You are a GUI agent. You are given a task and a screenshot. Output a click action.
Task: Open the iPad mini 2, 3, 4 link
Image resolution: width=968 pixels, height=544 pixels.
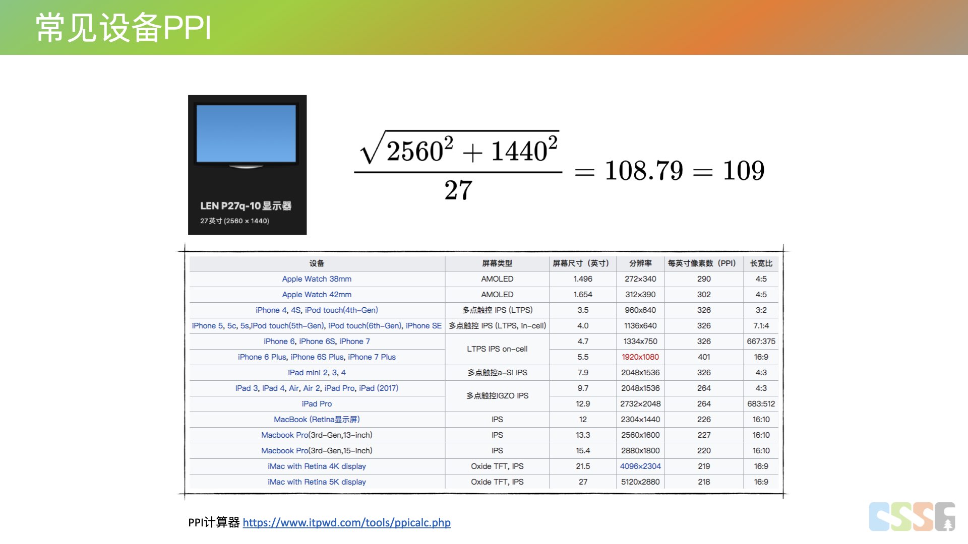tap(317, 373)
